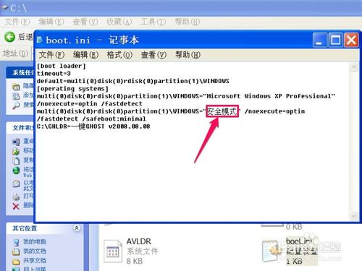Open 共享文档 in the sidebar
Image resolution: width=362 pixels, height=271 pixels.
coord(35,261)
